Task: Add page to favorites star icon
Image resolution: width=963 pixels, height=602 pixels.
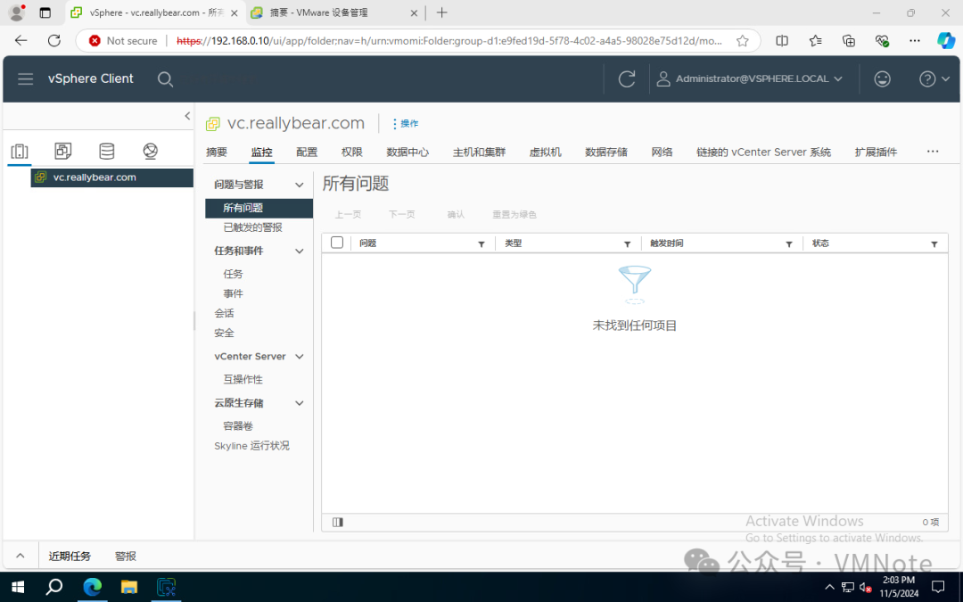Action: pyautogui.click(x=743, y=40)
